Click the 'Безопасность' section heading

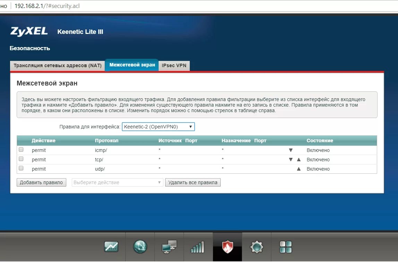[x=30, y=48]
